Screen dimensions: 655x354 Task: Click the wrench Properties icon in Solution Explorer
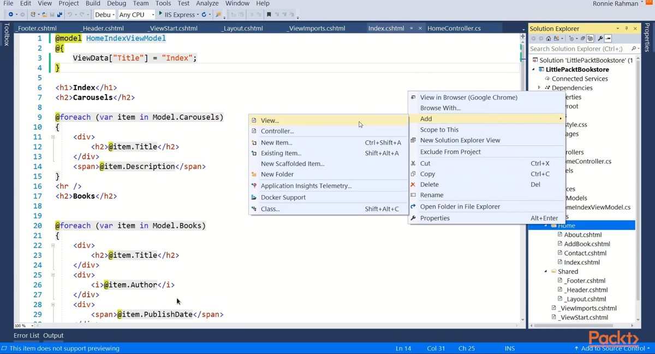600,39
